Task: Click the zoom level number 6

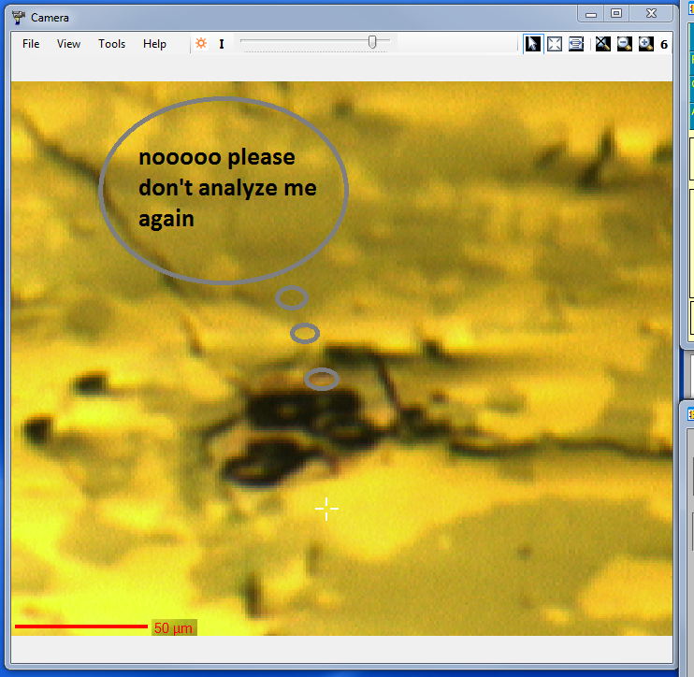Action: 664,44
